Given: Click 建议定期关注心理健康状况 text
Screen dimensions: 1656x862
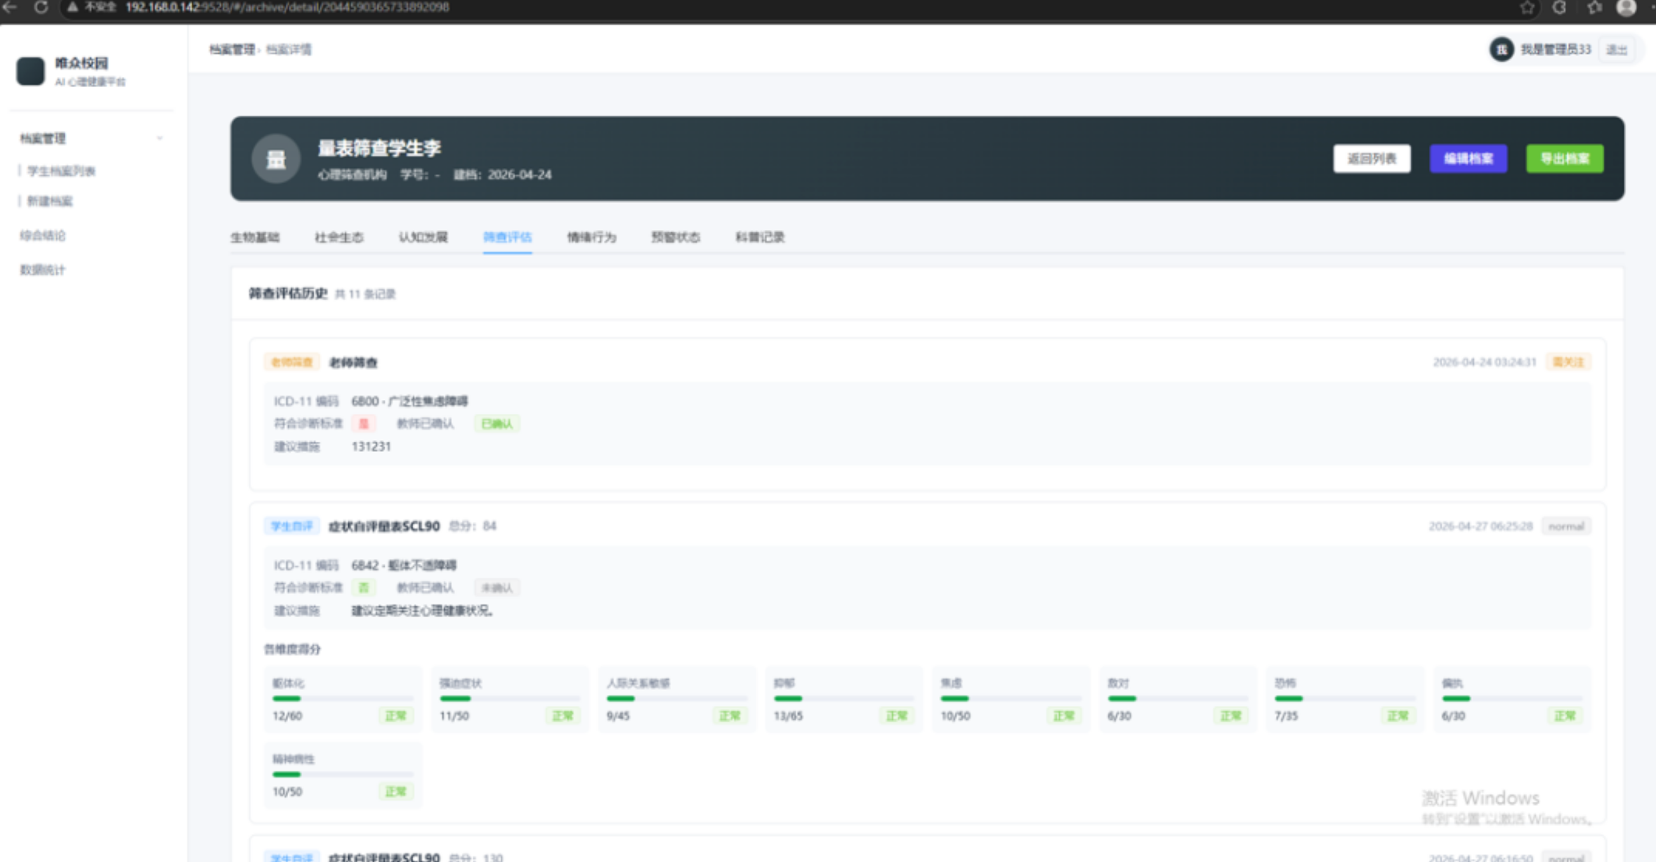Looking at the screenshot, I should coord(423,611).
